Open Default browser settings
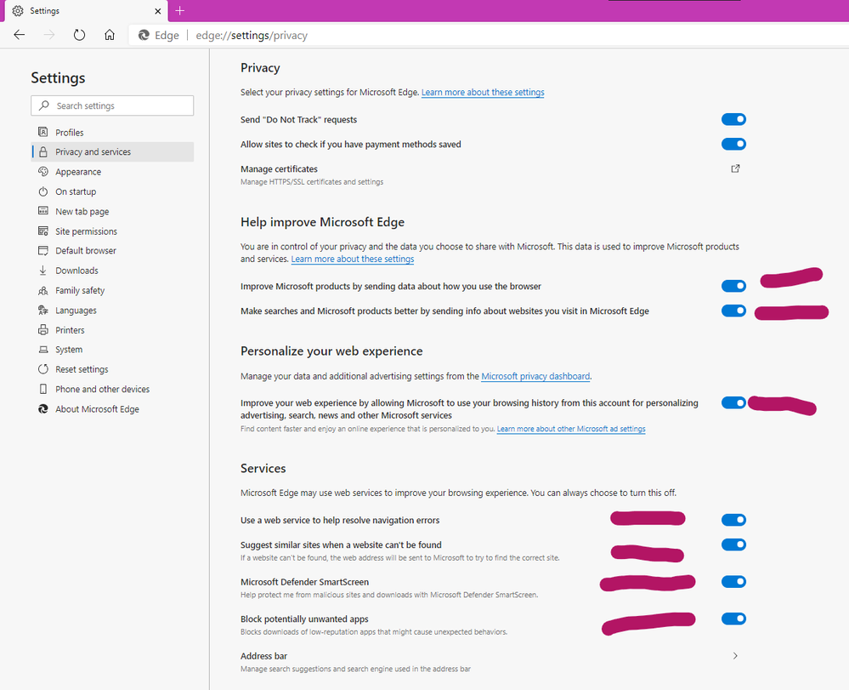849x690 pixels. [x=113, y=250]
